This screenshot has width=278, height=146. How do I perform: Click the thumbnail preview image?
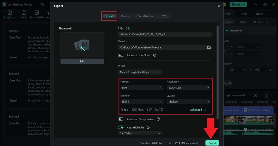point(82,45)
